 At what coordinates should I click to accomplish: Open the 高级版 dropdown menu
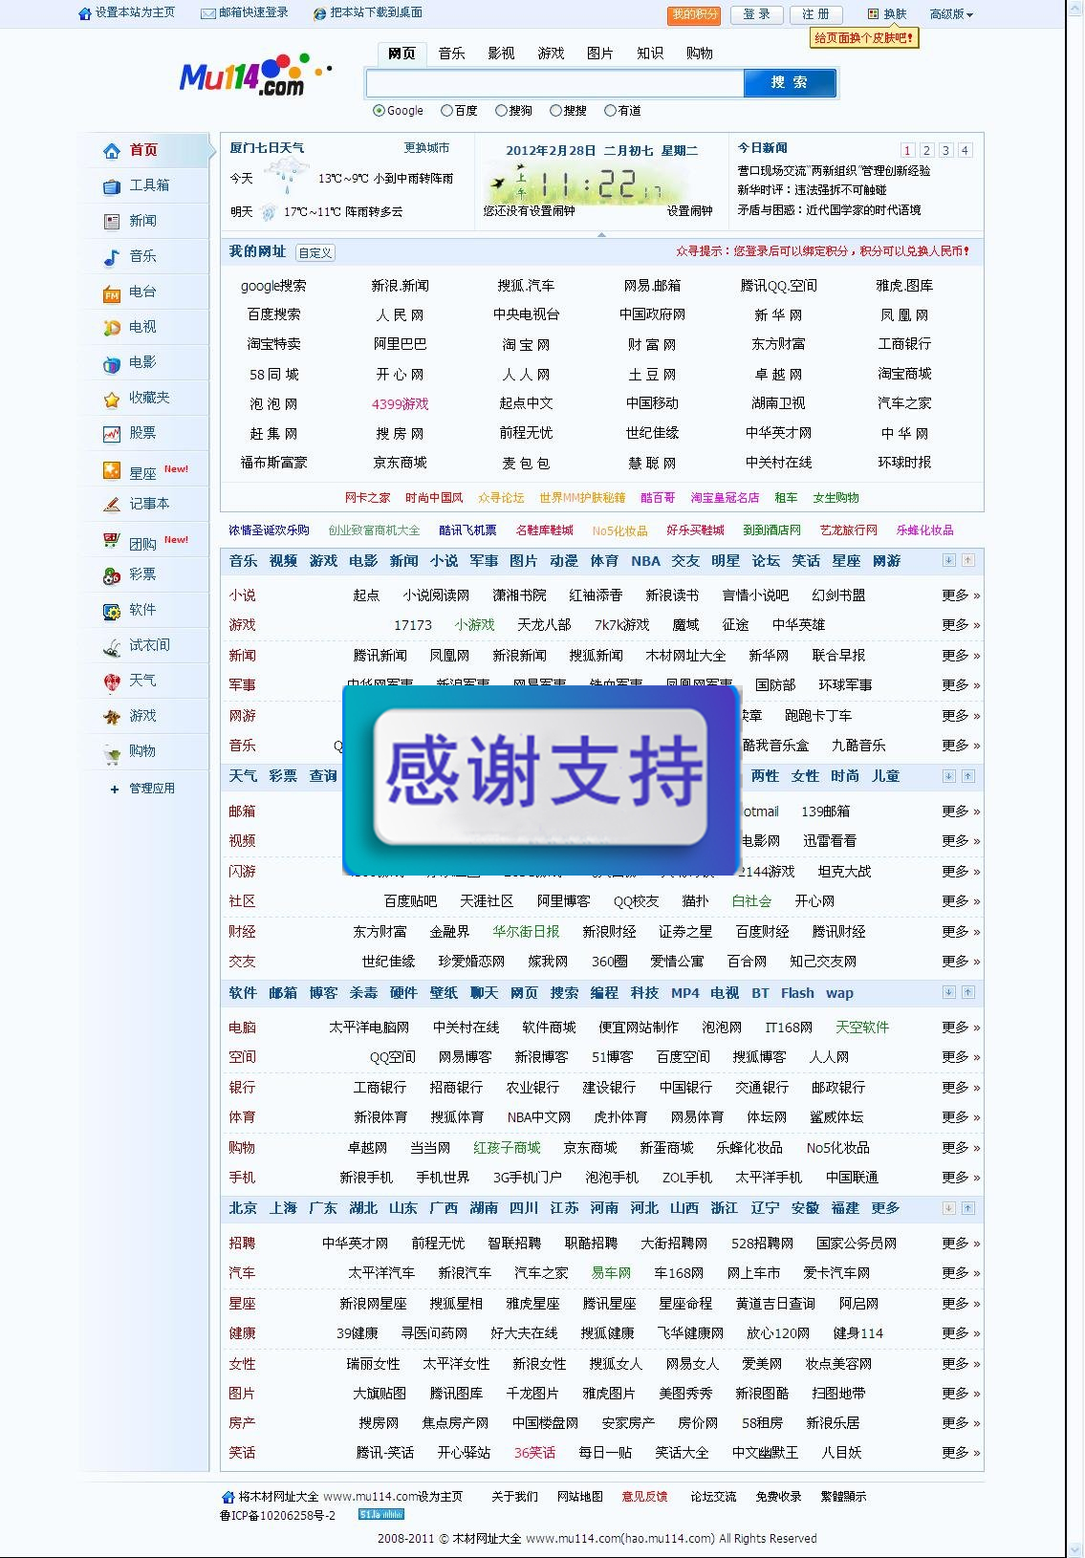(951, 14)
